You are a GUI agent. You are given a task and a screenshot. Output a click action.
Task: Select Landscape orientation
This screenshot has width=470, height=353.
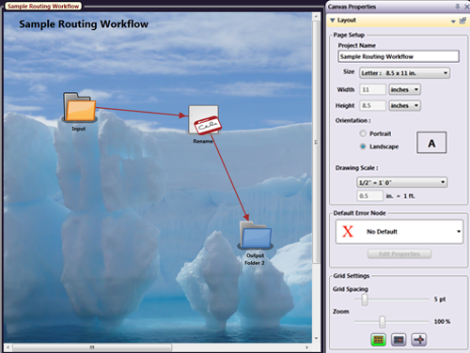point(363,146)
